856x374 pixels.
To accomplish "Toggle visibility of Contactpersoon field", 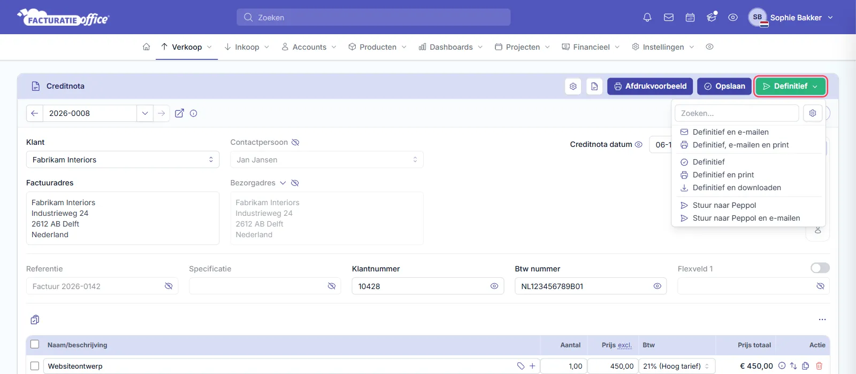I will pyautogui.click(x=295, y=142).
